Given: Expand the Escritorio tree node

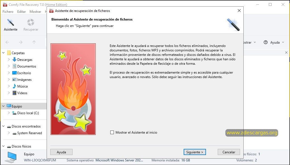Looking at the screenshot, I should click(x=9, y=73).
